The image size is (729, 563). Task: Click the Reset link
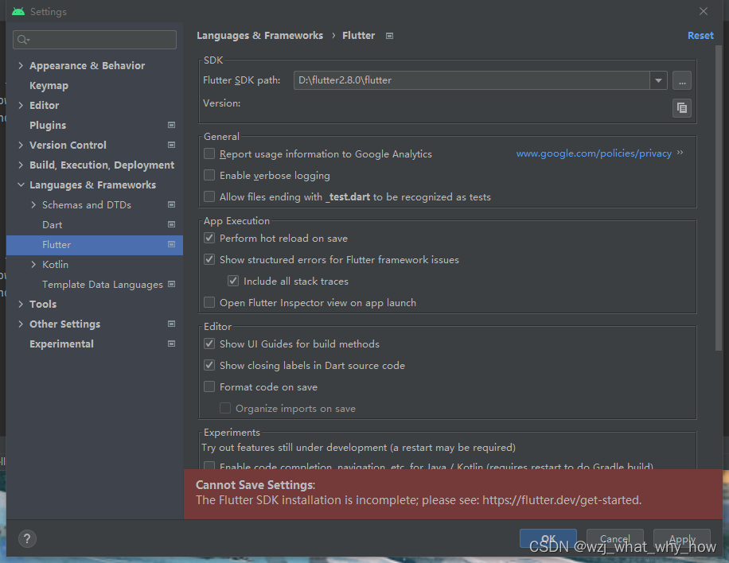point(700,35)
